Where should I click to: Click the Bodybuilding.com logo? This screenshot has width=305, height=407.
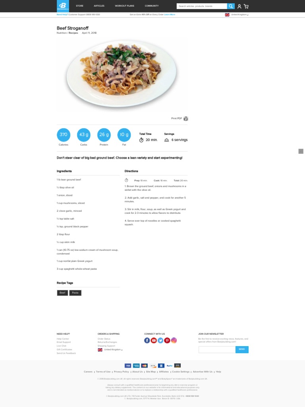(63, 6)
